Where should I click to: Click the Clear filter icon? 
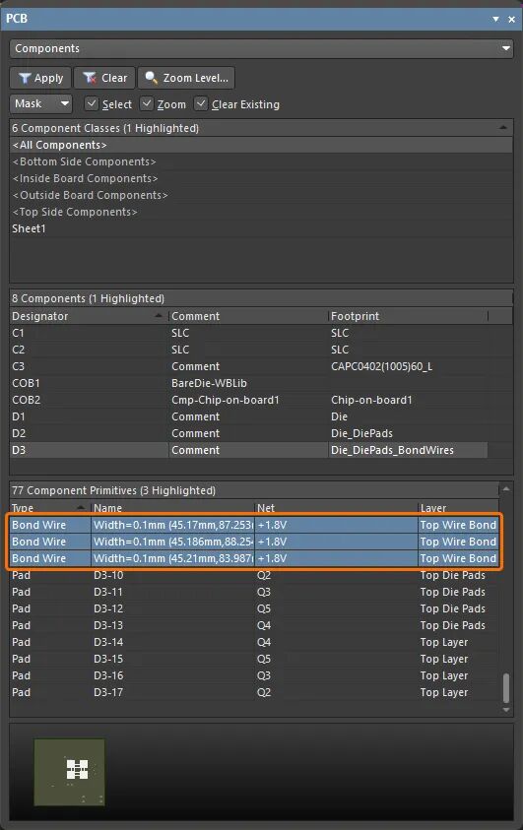90,78
